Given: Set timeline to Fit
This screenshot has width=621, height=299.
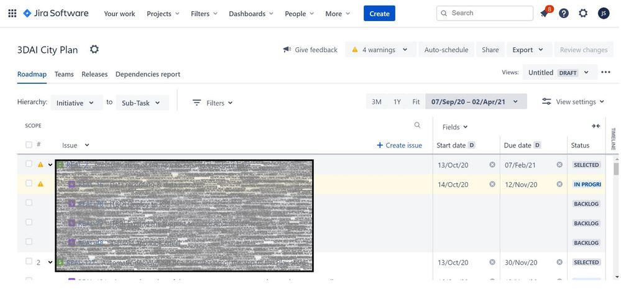Looking at the screenshot, I should click(x=415, y=102).
